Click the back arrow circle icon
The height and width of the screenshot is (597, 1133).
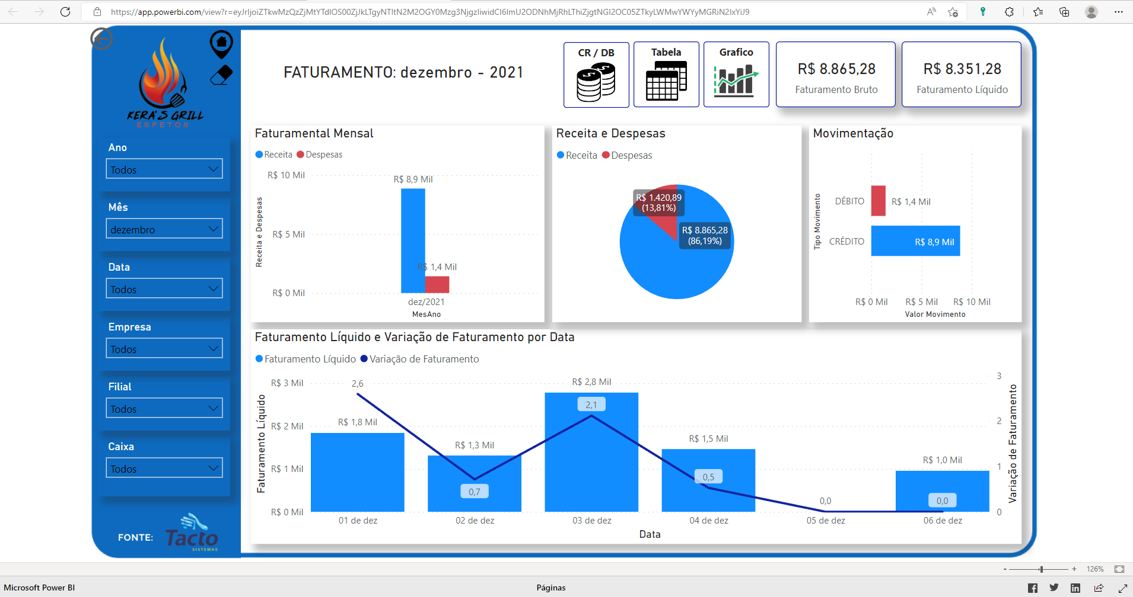coord(101,38)
